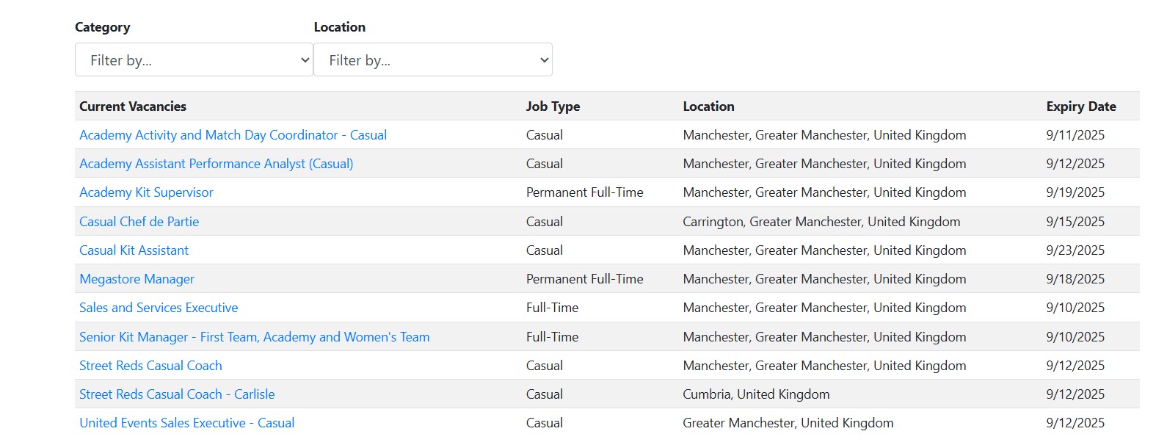
Task: Open Academy Activity and Match Day Coordinator vacancy
Action: 233,135
